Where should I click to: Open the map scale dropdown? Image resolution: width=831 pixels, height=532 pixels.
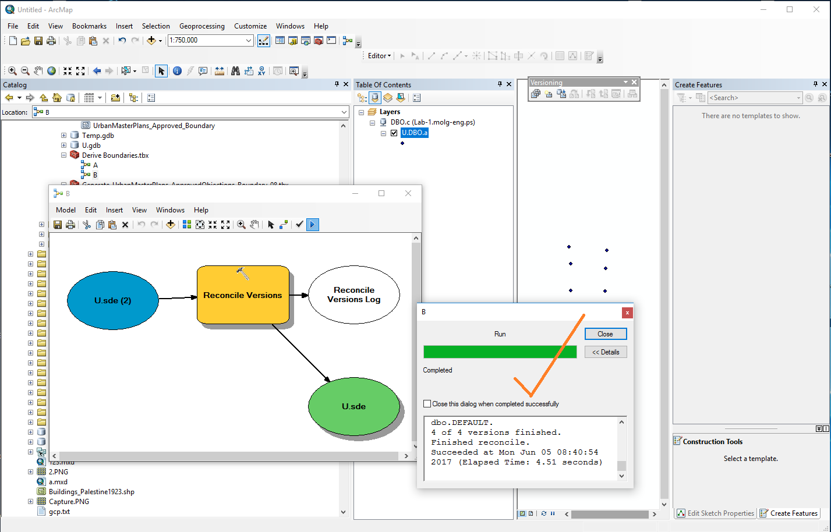point(249,40)
